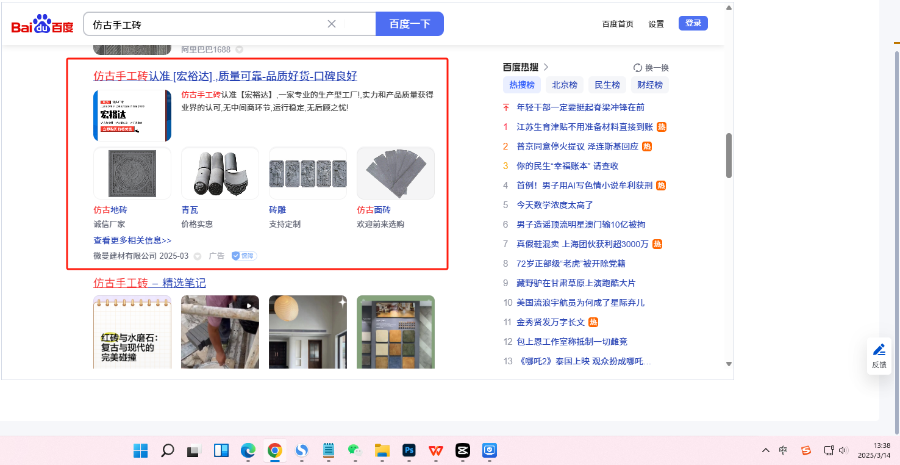Click the 宏裕达 ad thumbnail image
The image size is (900, 465).
coord(132,115)
